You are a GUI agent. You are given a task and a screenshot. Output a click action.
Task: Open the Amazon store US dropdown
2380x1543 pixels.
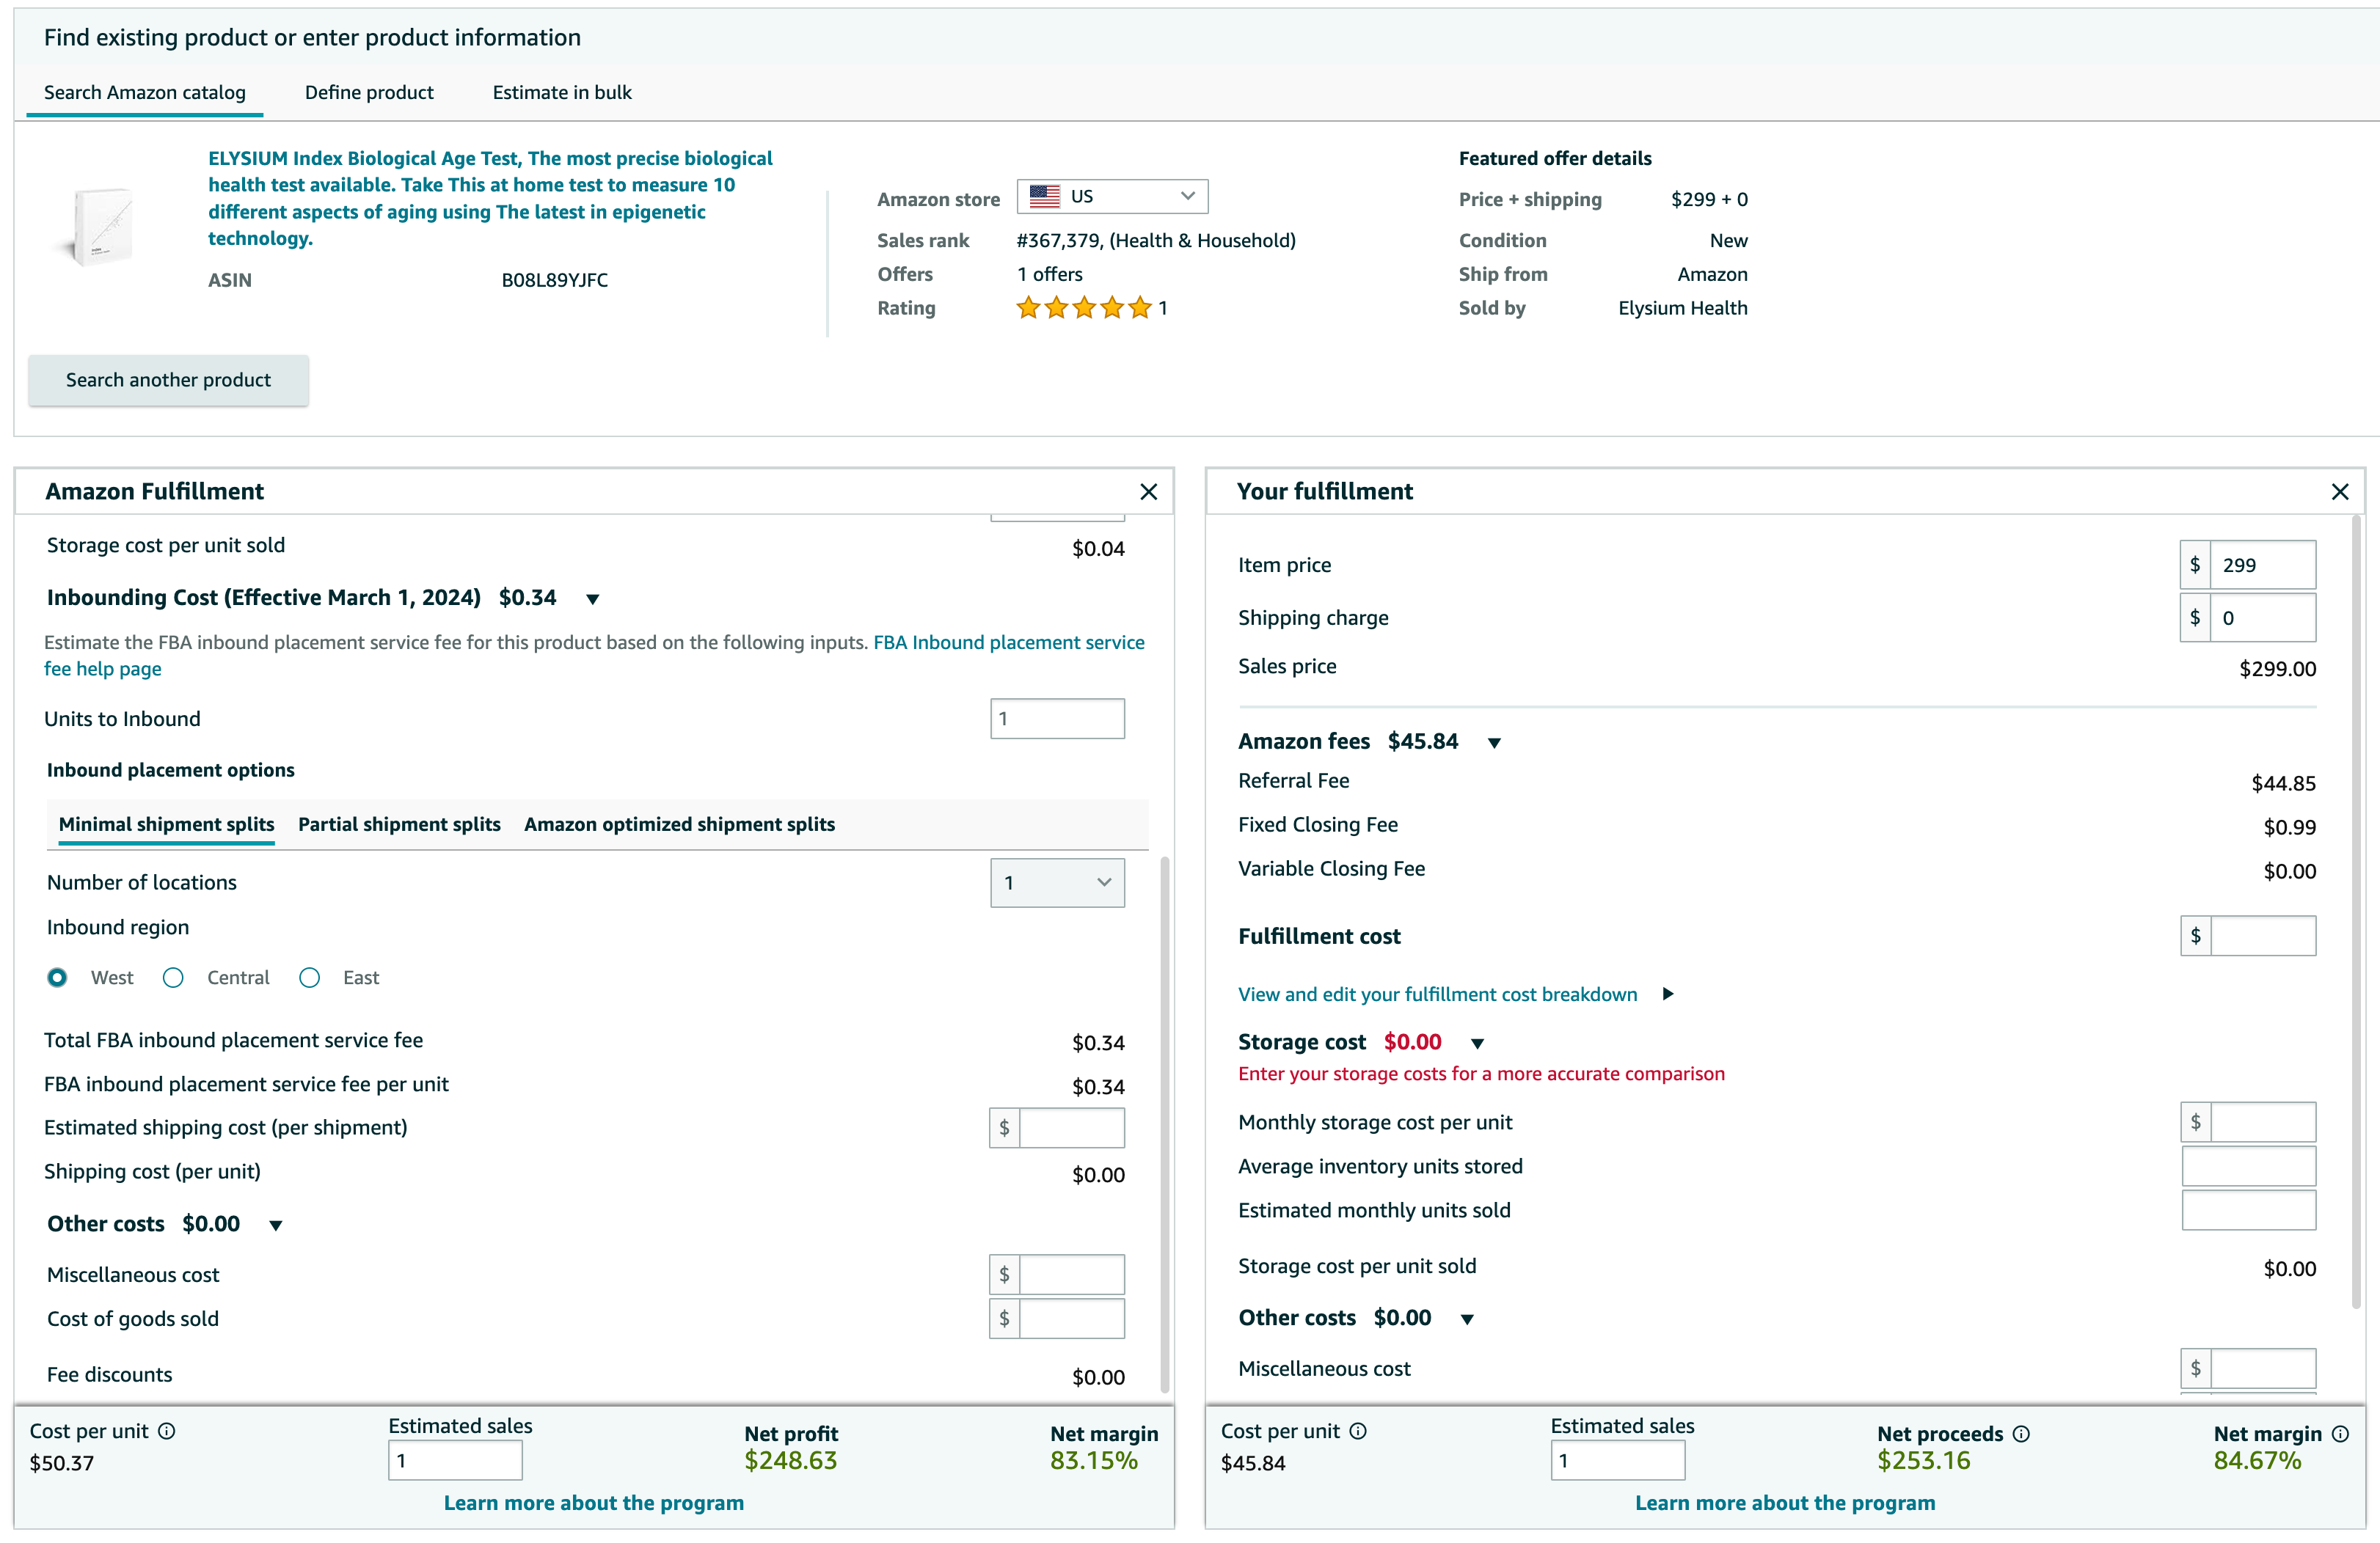tap(1112, 197)
